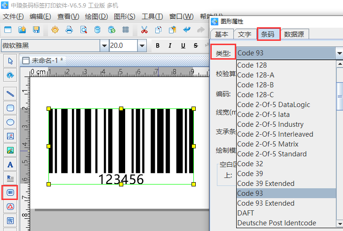Copy selection with the copy icon
Screen dimensions: 343x231
158,30
